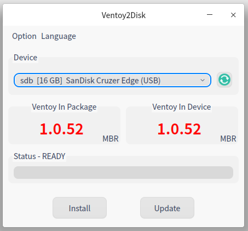Expand the device dropdown chevron arrow

tap(203, 80)
